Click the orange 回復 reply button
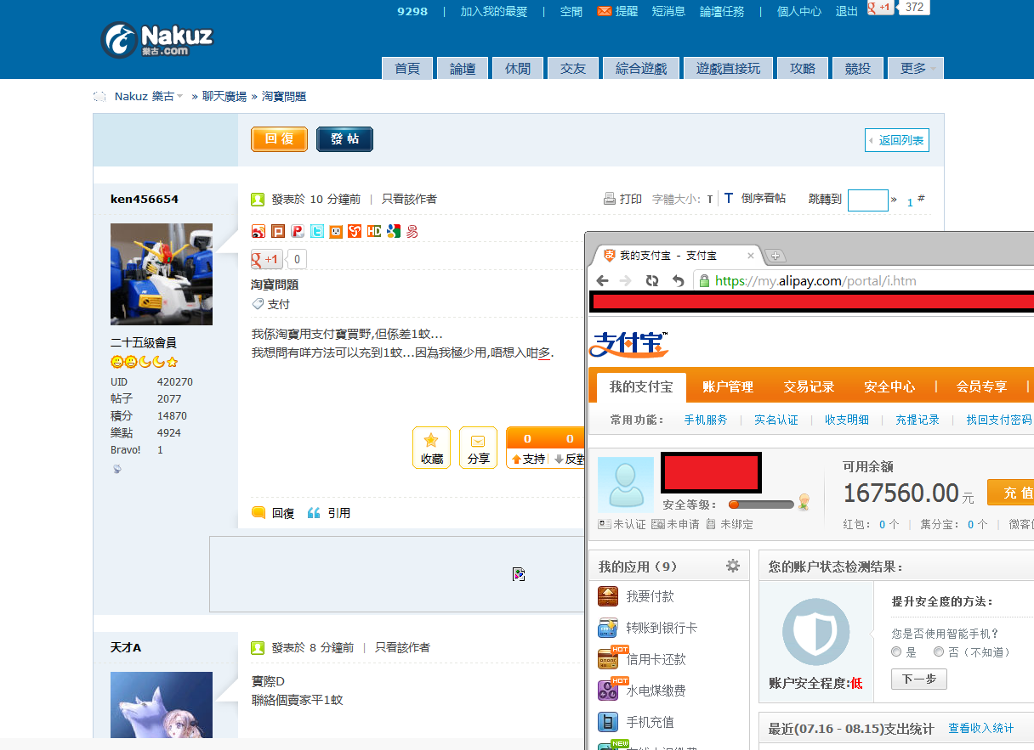 coord(279,139)
